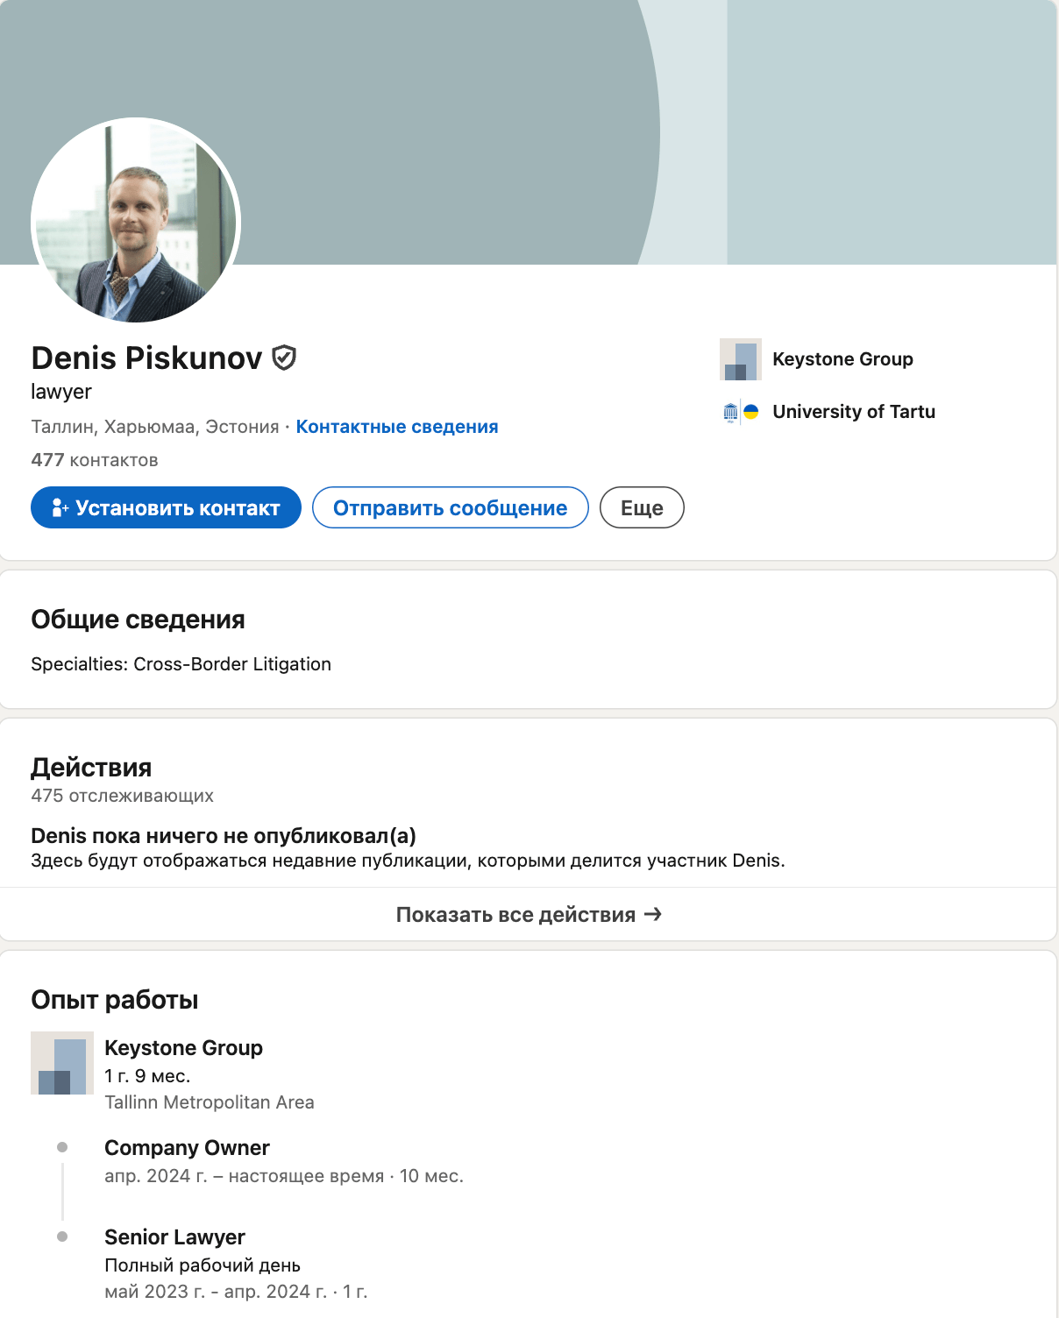Expand the Senior Lawyer position entry
1059x1318 pixels.
pos(174,1237)
